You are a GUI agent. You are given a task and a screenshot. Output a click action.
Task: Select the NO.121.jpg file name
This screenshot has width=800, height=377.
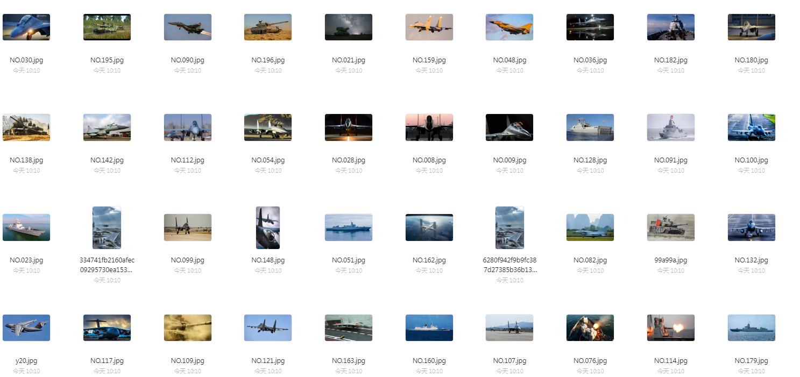coord(268,361)
